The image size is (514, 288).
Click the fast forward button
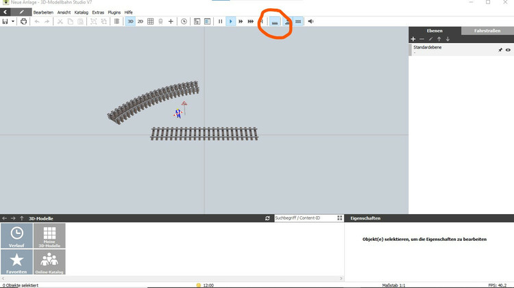point(241,22)
